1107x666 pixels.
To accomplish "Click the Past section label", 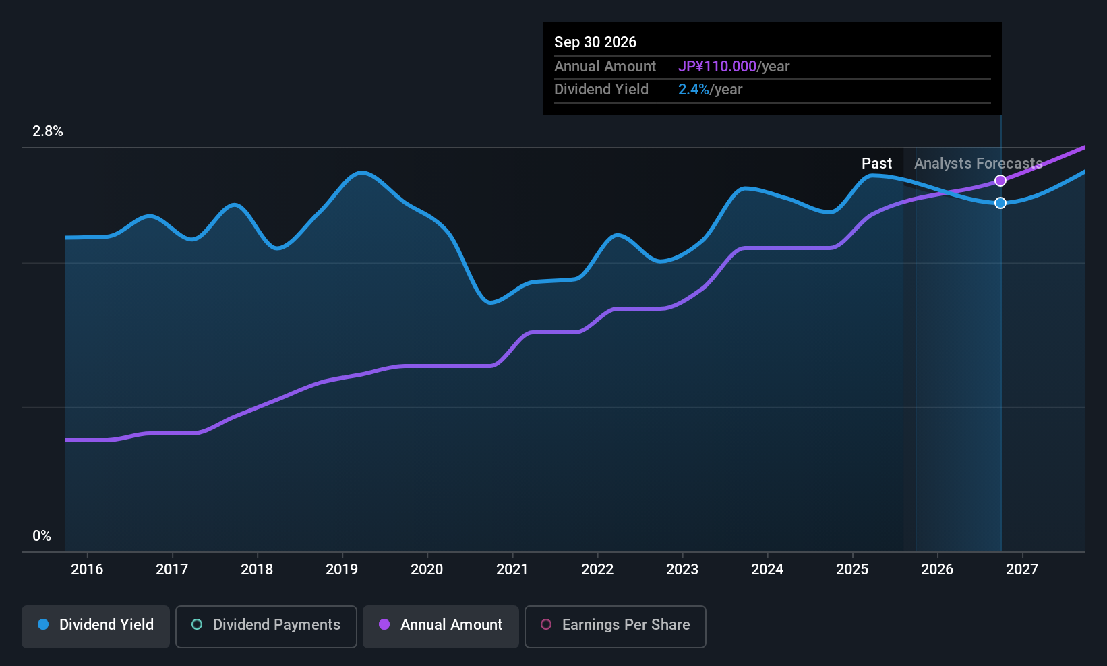I will coord(876,164).
